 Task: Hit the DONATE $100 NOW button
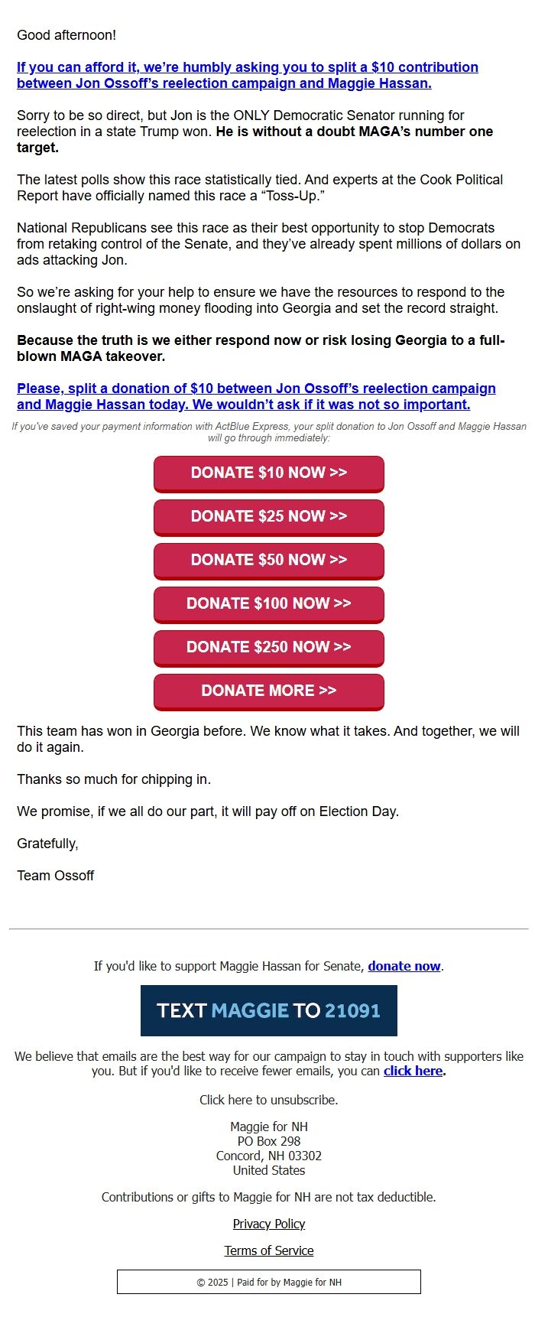click(x=269, y=604)
